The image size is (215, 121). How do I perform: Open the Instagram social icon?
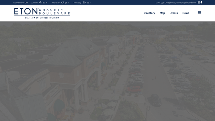click(199, 3)
